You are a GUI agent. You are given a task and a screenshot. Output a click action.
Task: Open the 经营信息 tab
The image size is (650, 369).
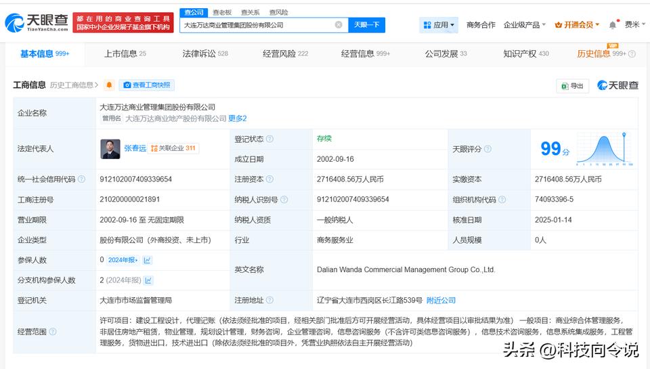365,54
